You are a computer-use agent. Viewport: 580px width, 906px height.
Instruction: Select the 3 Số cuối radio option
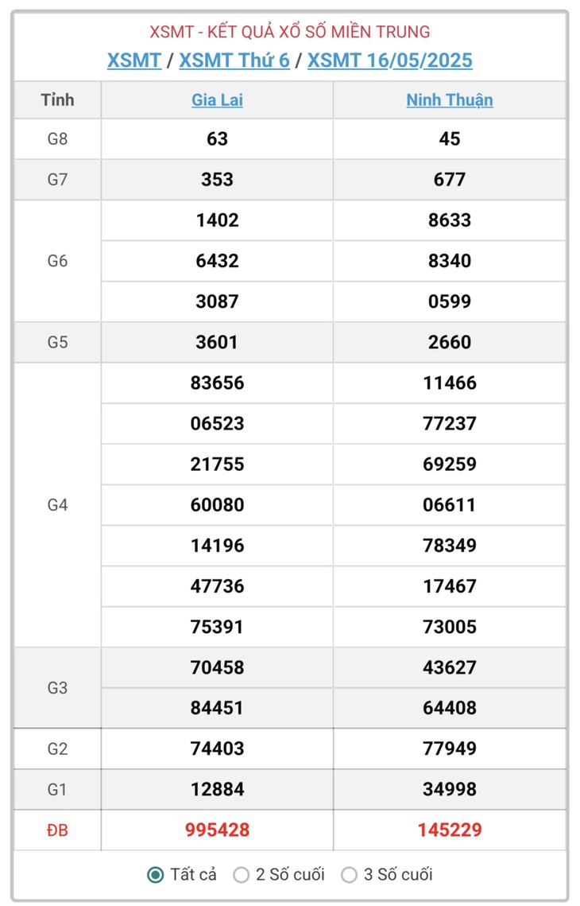tap(349, 875)
